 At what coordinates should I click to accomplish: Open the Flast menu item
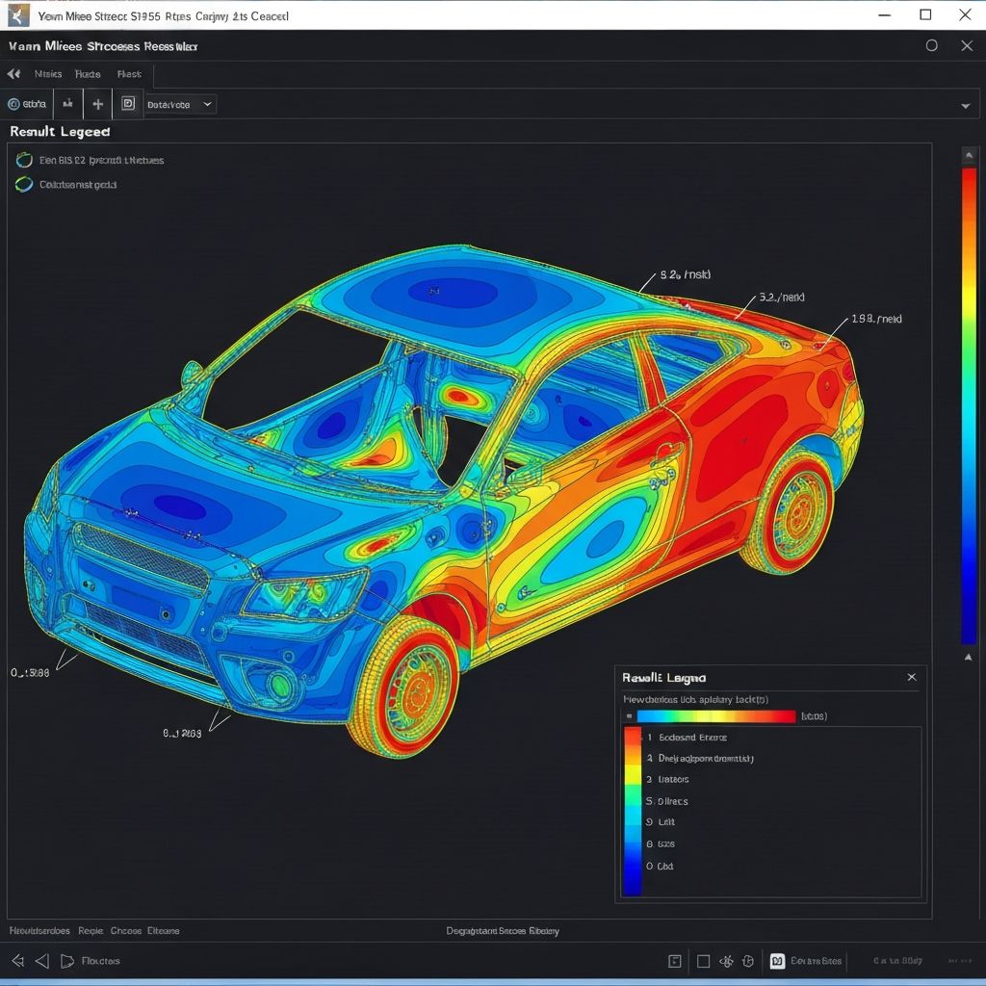pyautogui.click(x=129, y=73)
